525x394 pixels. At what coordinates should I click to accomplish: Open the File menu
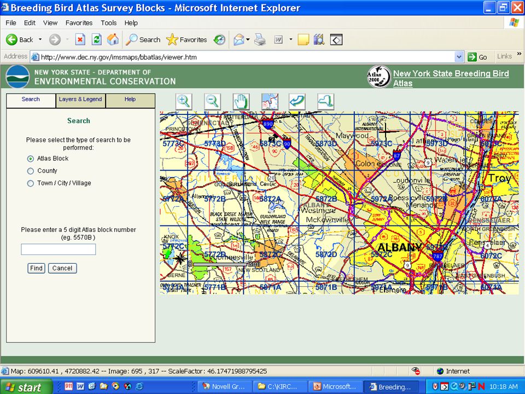pos(11,23)
